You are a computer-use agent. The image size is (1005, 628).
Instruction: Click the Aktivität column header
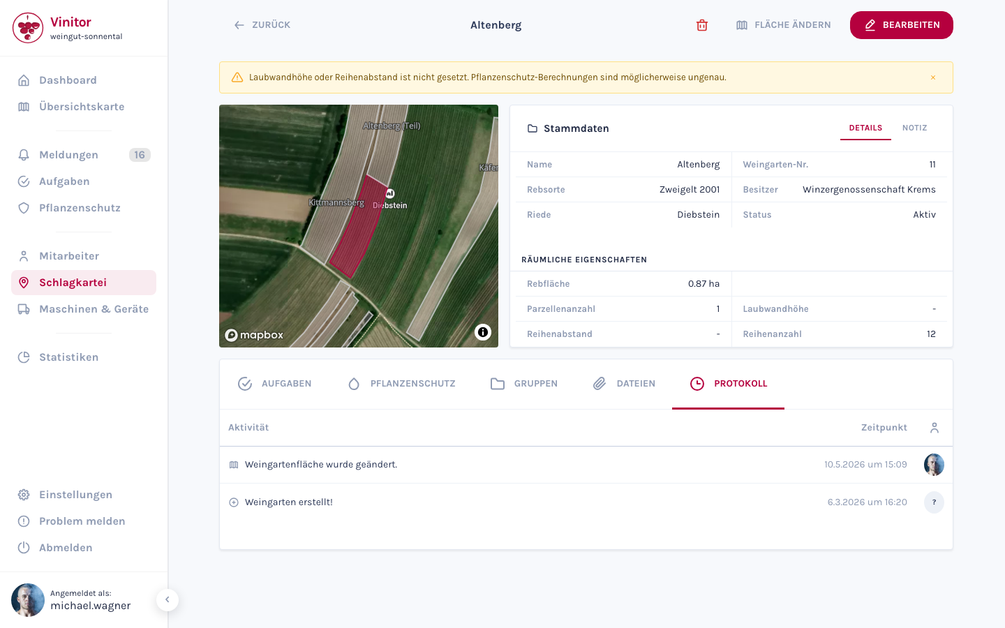click(x=248, y=428)
